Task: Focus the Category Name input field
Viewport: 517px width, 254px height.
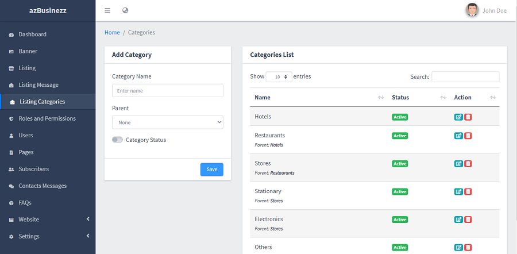Action: [x=167, y=91]
